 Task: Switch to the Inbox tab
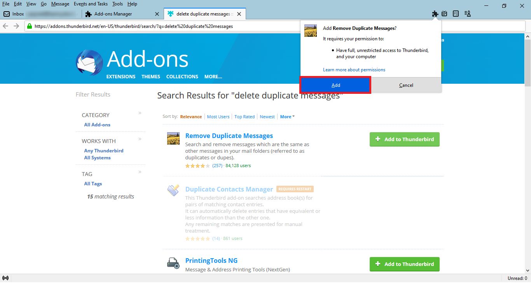pyautogui.click(x=40, y=14)
